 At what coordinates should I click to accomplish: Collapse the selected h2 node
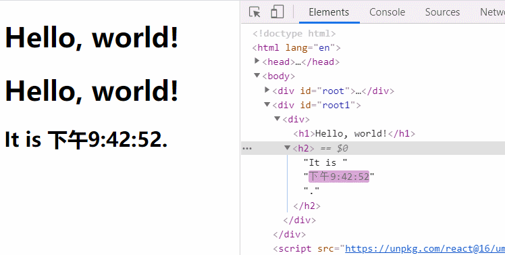288,148
